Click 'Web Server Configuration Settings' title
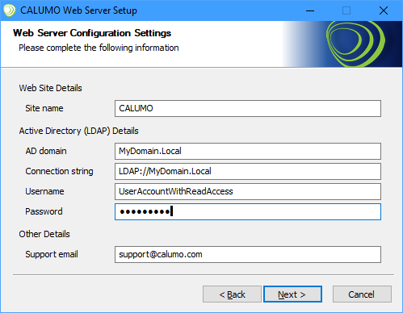 click(x=92, y=33)
